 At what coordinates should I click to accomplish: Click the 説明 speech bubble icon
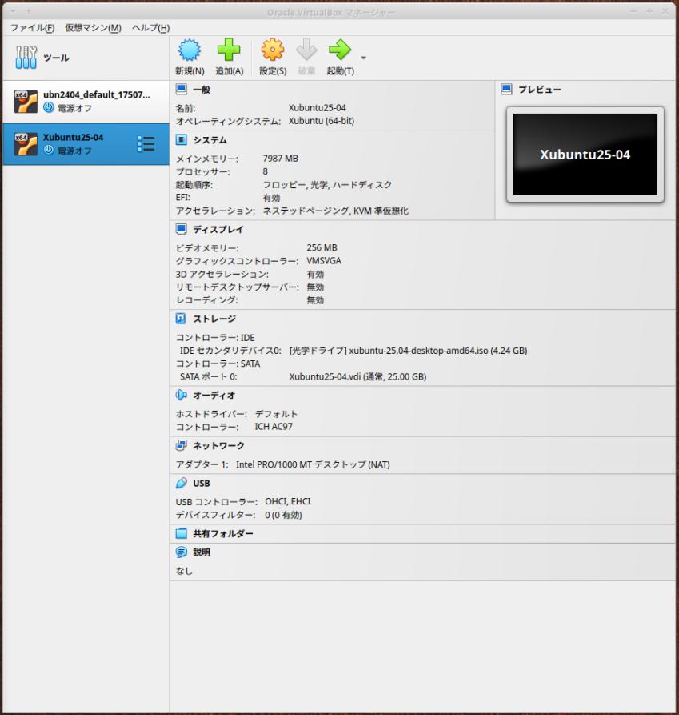point(182,552)
